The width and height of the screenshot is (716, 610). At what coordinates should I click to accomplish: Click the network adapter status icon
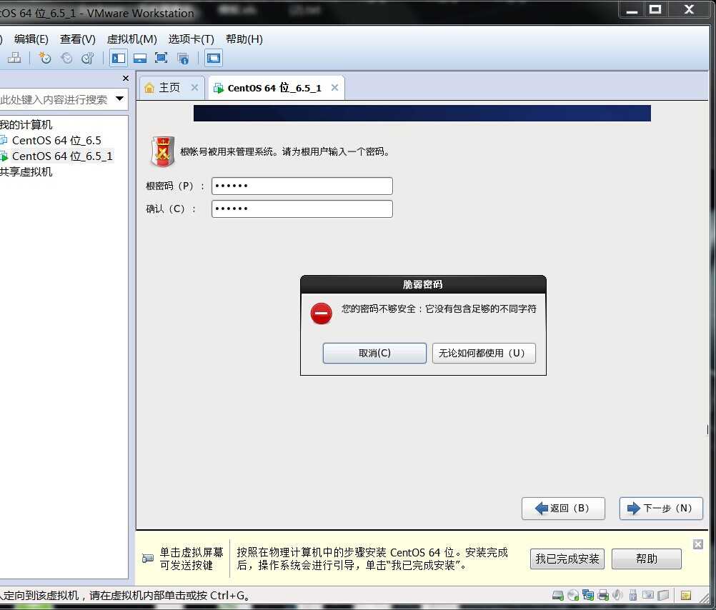coord(588,595)
